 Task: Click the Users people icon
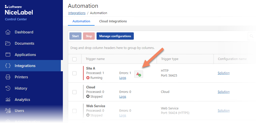tap(8, 111)
